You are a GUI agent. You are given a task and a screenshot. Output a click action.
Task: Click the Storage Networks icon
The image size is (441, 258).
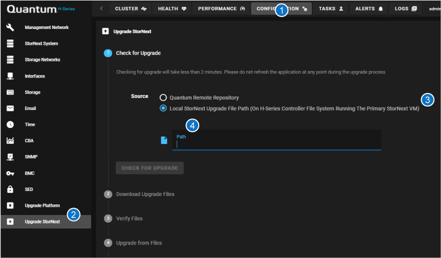pyautogui.click(x=10, y=59)
